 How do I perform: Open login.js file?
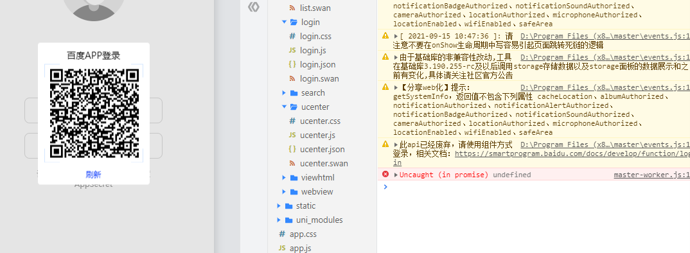point(313,50)
